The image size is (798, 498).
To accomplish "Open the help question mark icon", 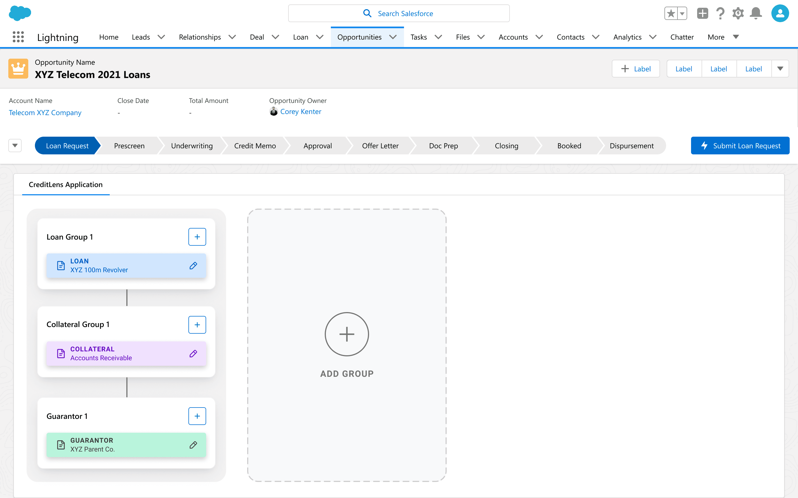I will click(720, 14).
